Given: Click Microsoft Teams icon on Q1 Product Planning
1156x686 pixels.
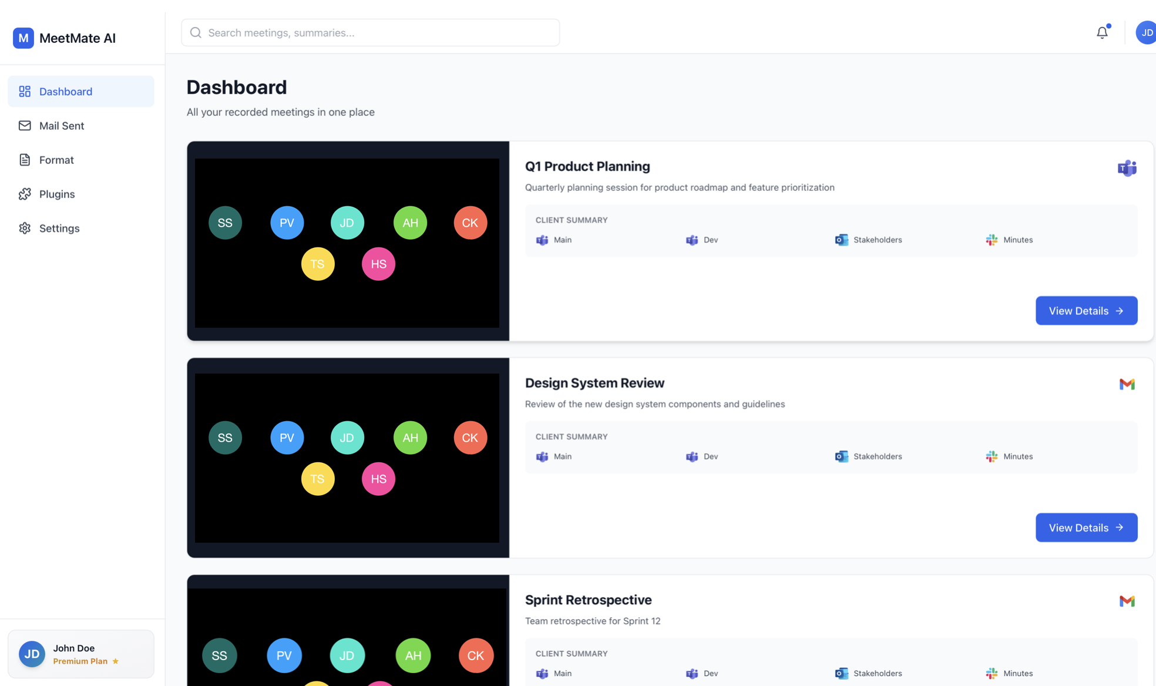Looking at the screenshot, I should point(1127,169).
